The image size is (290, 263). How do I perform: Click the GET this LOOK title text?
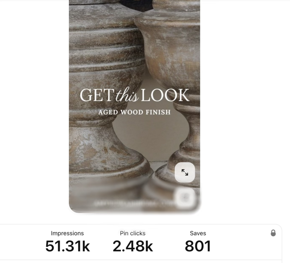[134, 95]
